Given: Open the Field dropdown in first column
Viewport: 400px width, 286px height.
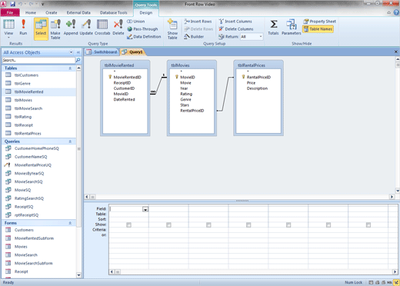Looking at the screenshot, I should coord(145,209).
